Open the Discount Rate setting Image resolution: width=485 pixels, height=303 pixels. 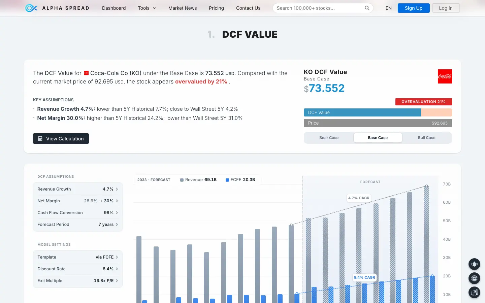coord(78,269)
